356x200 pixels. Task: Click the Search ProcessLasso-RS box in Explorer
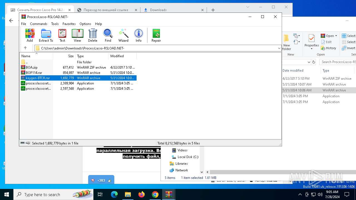(x=338, y=62)
